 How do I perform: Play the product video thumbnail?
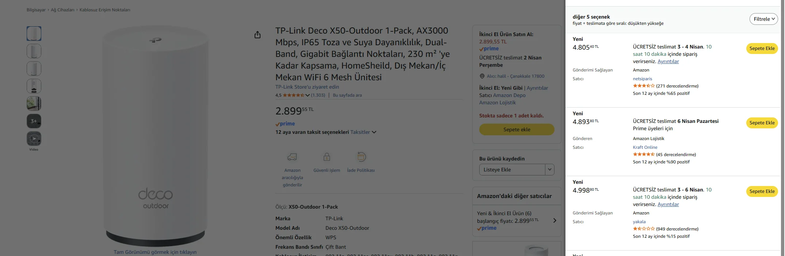click(x=34, y=139)
